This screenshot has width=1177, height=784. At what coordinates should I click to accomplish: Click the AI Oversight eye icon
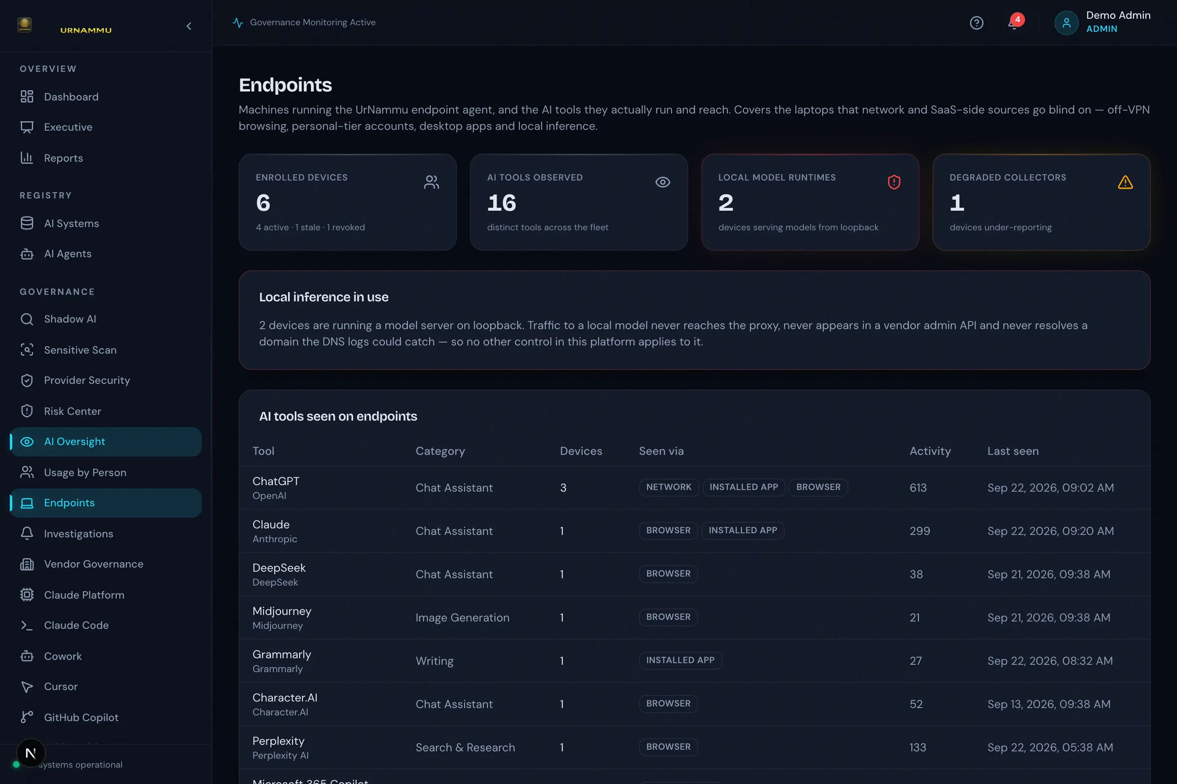click(x=27, y=441)
